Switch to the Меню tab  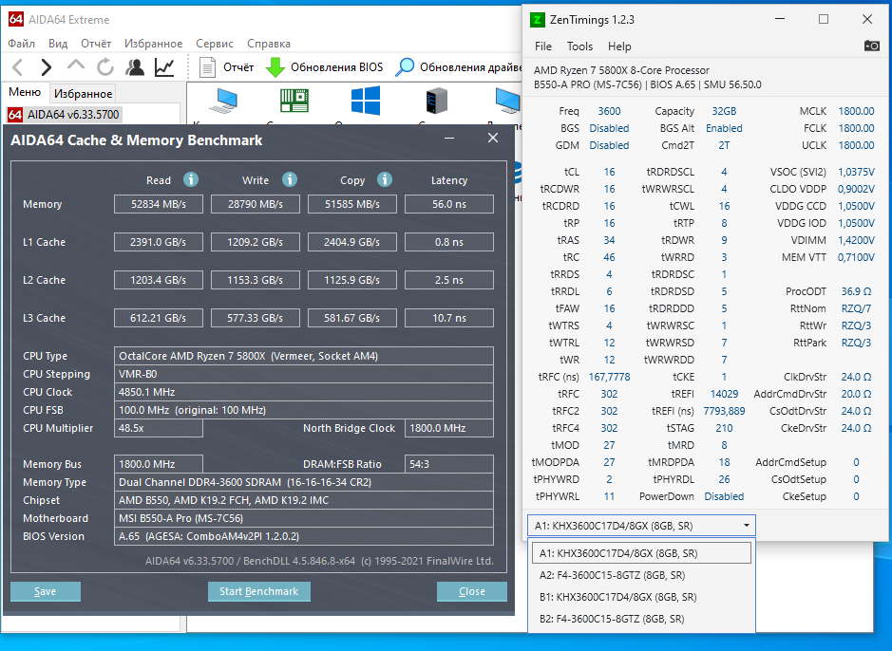click(25, 92)
